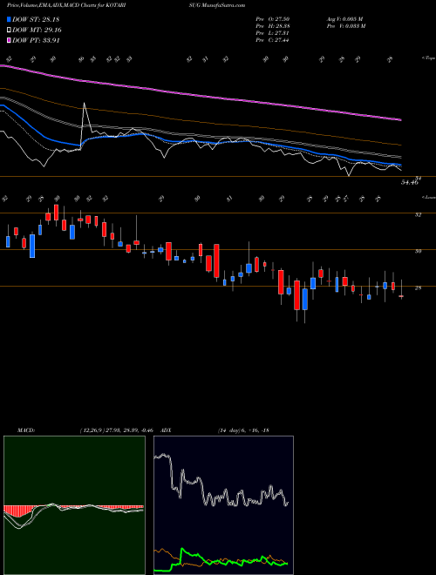Click the 54.46 level label
The height and width of the screenshot is (575, 436).
click(410, 182)
